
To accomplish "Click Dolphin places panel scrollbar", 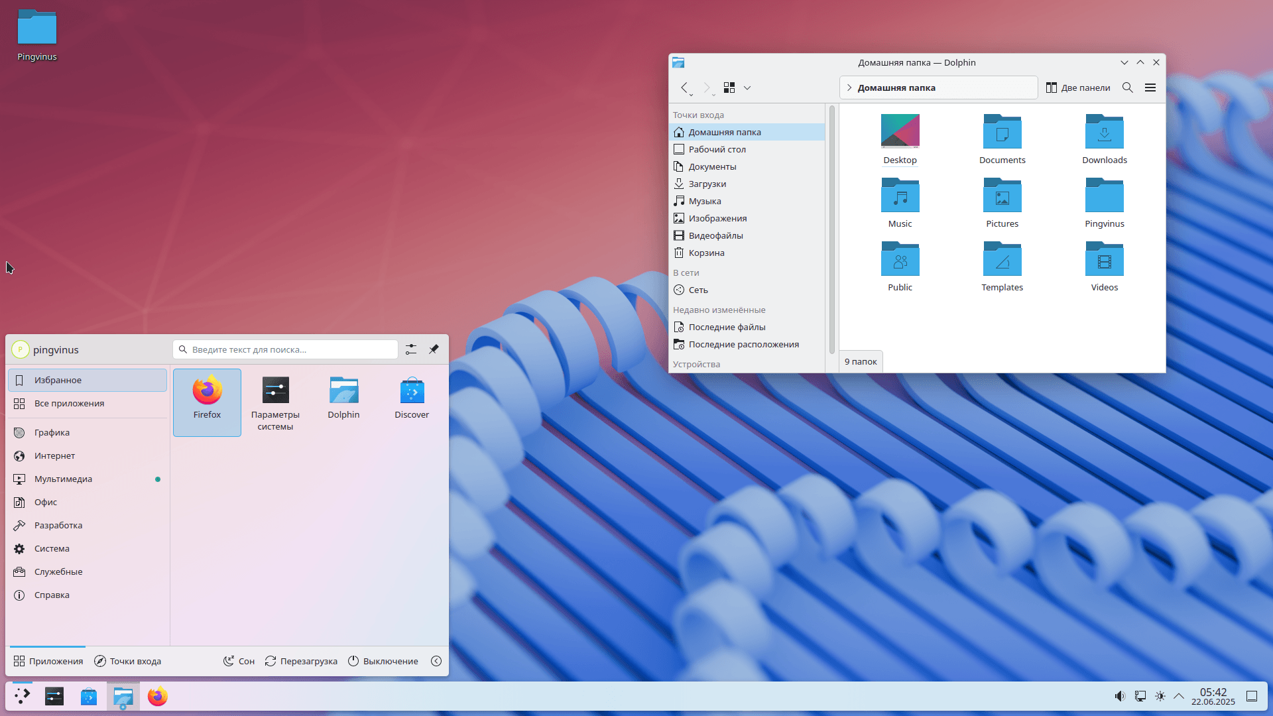I will (831, 229).
